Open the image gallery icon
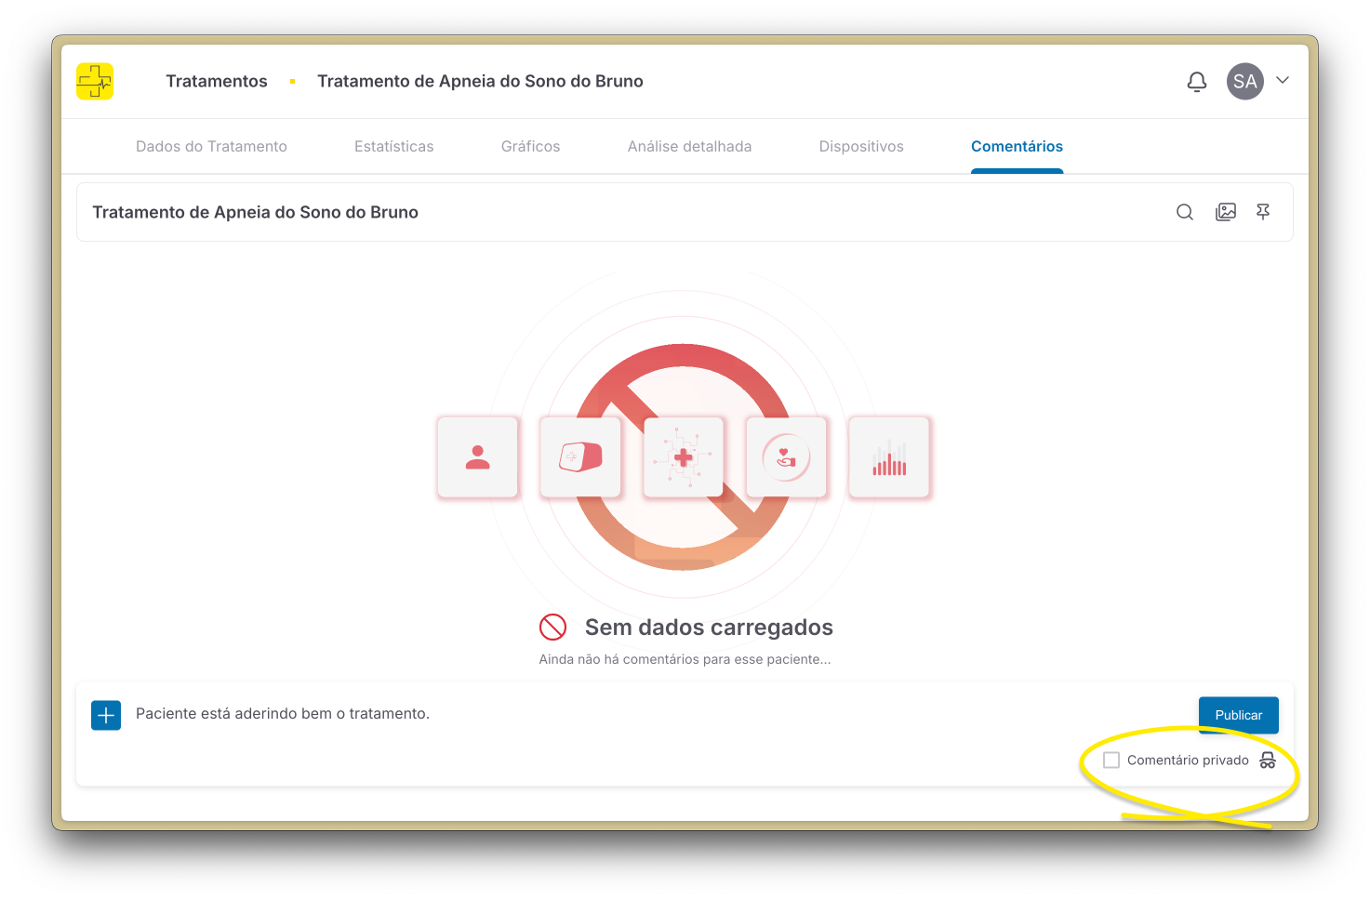This screenshot has width=1370, height=899. point(1226,212)
